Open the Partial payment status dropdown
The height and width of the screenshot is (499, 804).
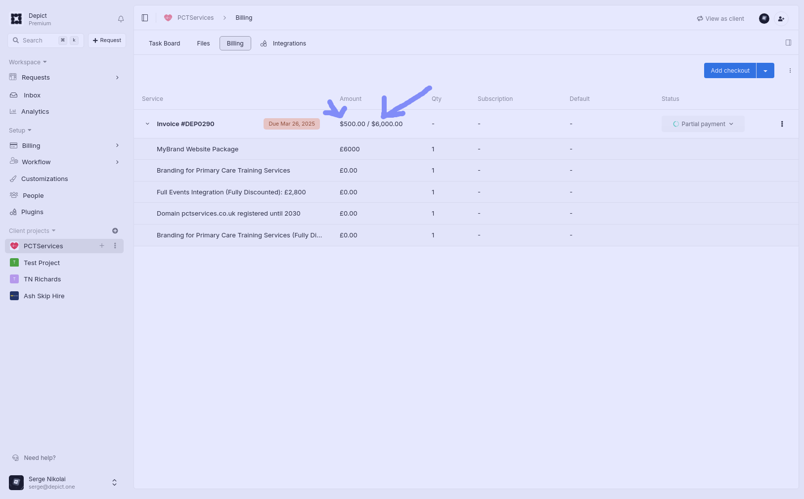703,124
